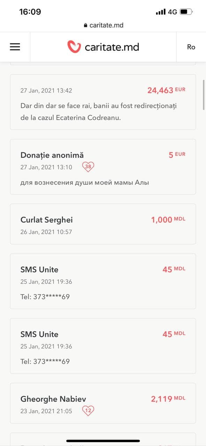The image size is (206, 446).
Task: Click the caritate.md site title text
Action: click(112, 47)
